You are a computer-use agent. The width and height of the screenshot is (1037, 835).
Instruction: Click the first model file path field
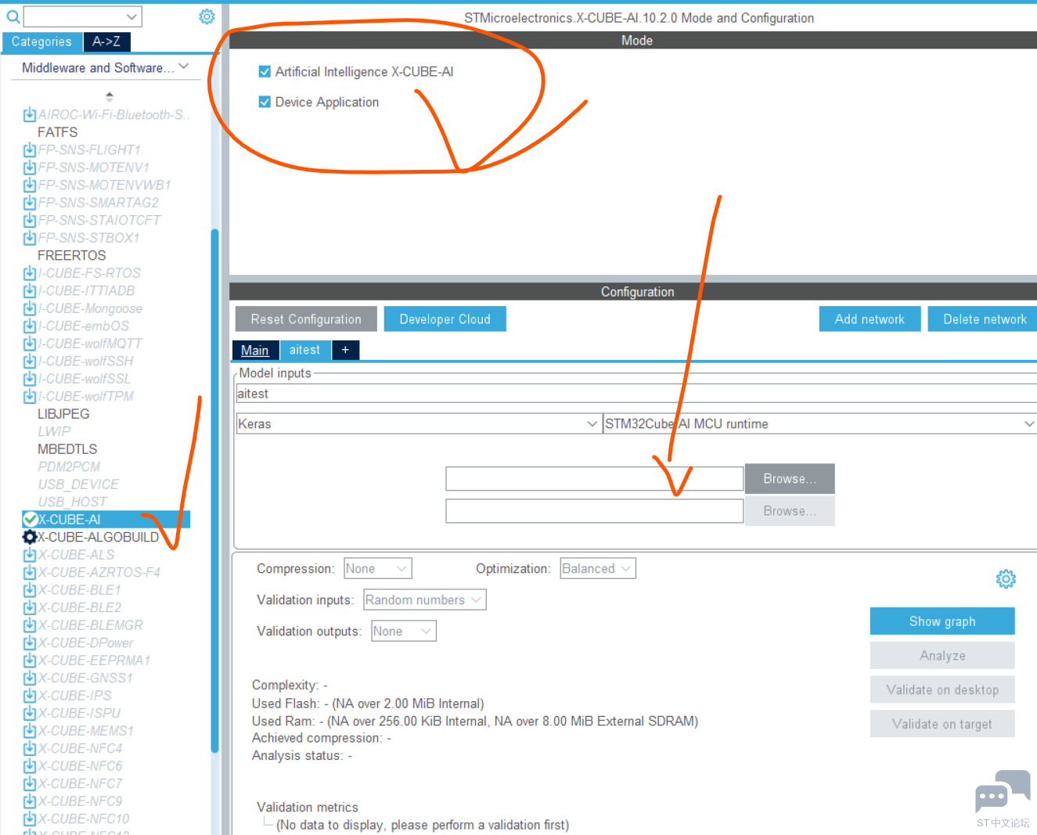(595, 479)
